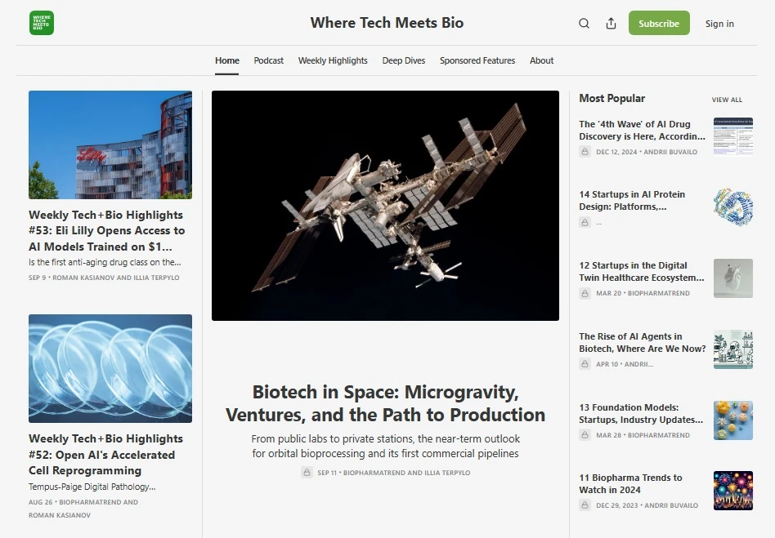Click the avatar icon by the DEC 29, 2023 byline
775x538 pixels.
click(x=584, y=505)
